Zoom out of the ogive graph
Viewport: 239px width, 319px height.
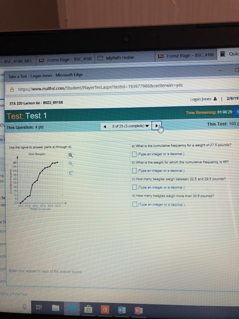point(71,164)
